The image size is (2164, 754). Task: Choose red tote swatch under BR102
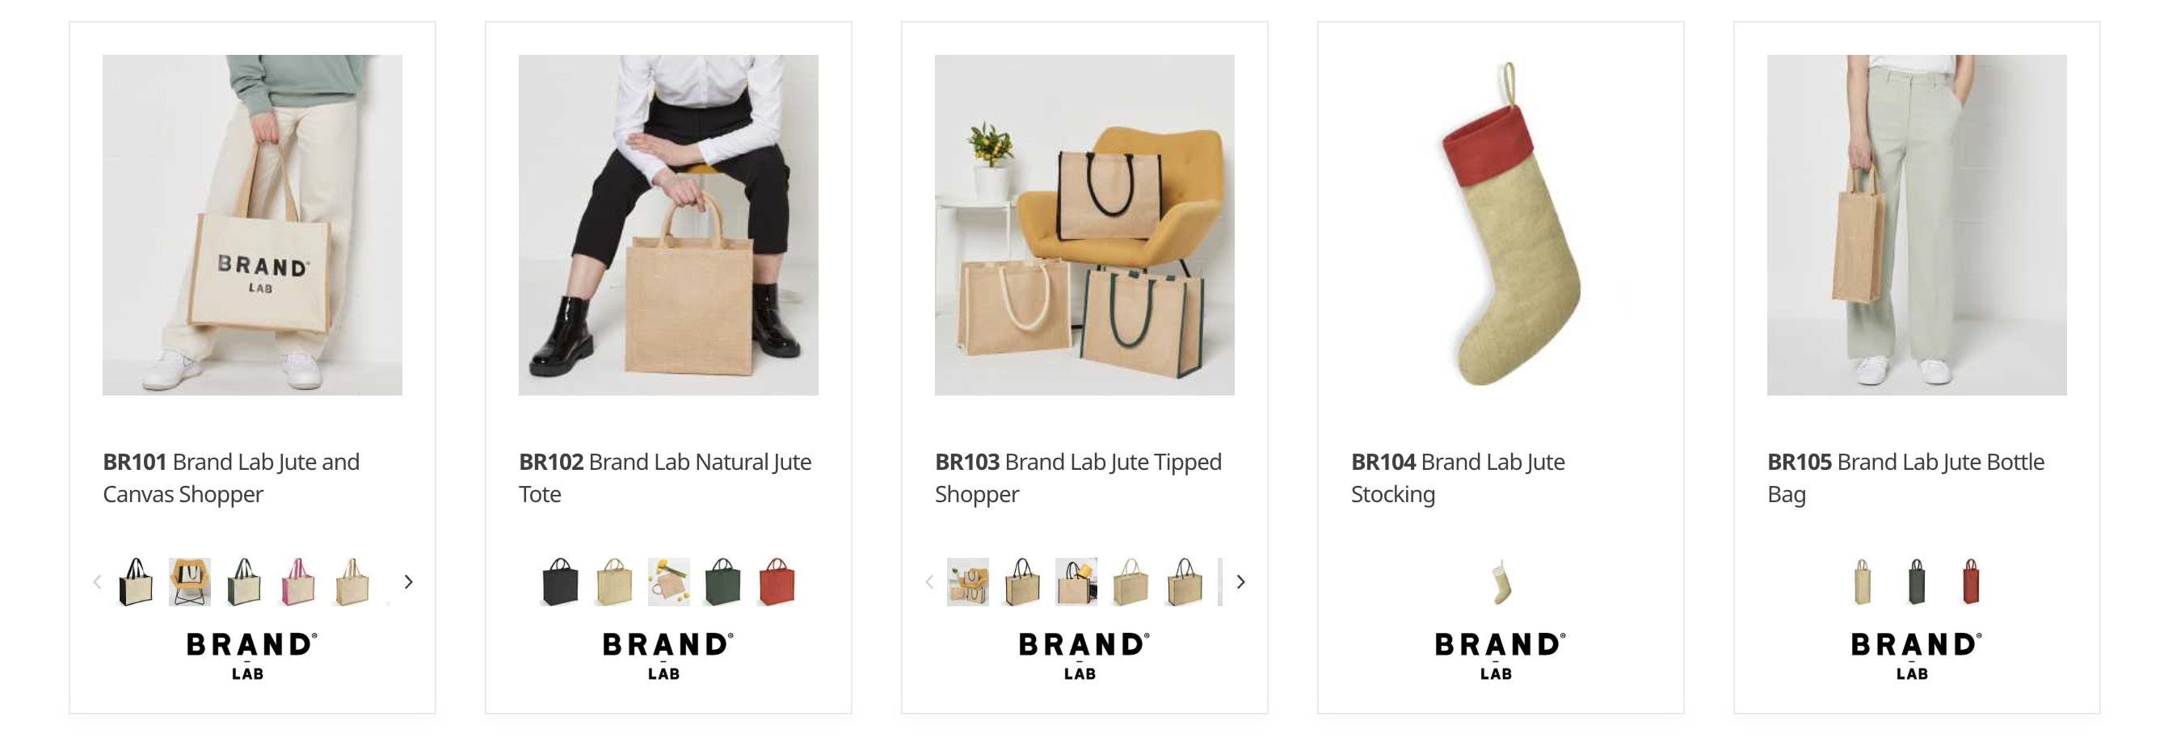pyautogui.click(x=777, y=581)
